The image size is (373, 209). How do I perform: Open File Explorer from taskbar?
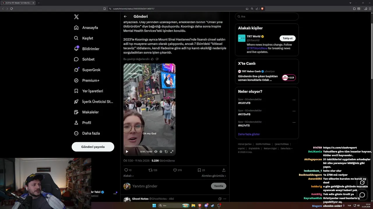tap(193, 206)
